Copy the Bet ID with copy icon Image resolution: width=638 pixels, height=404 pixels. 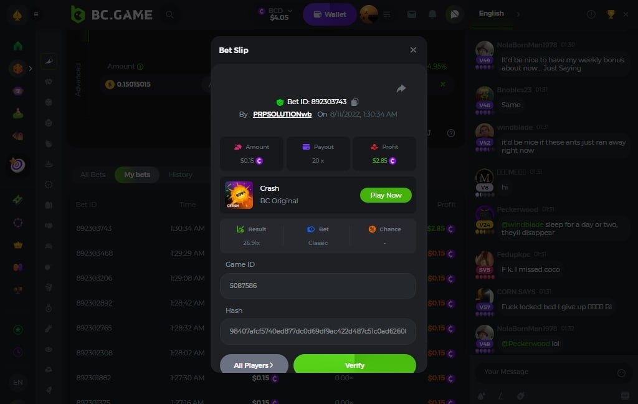(x=355, y=102)
